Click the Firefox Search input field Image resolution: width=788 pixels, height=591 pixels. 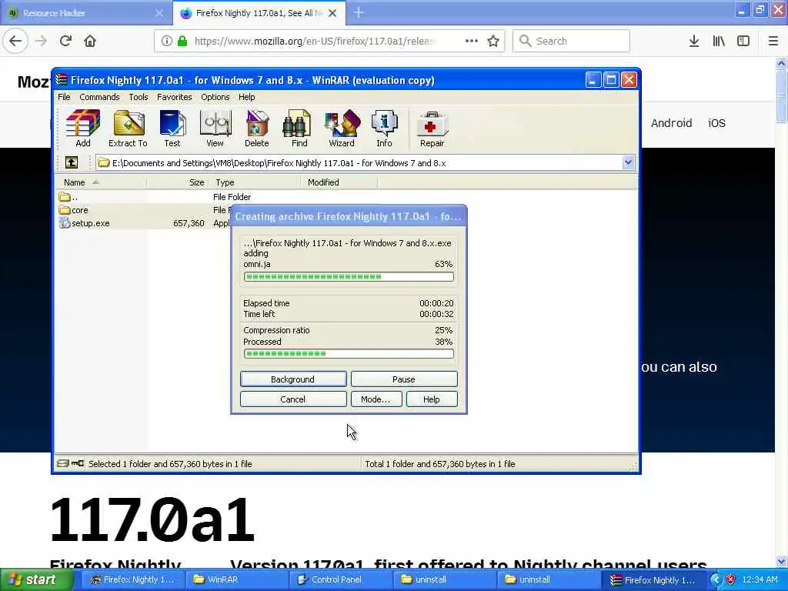pyautogui.click(x=572, y=41)
